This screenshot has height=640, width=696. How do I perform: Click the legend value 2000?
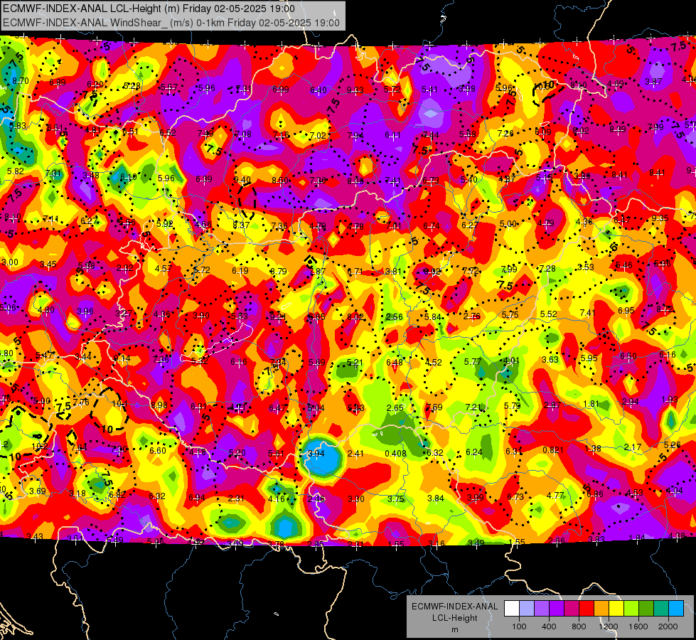coord(668,626)
